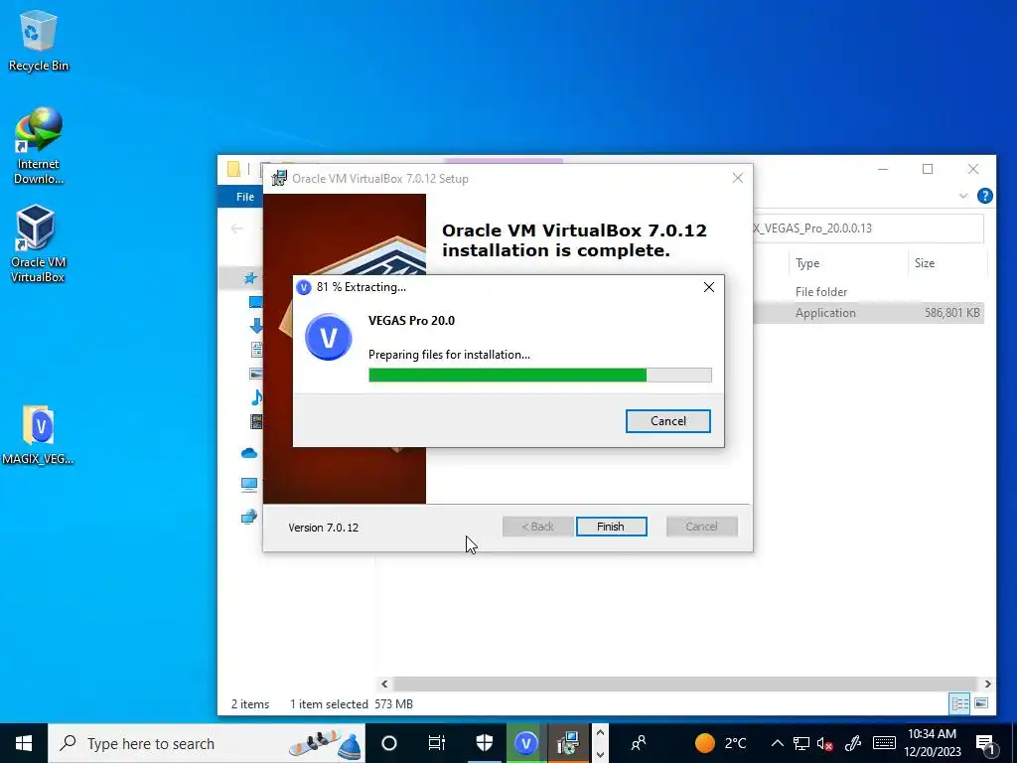Click the taskbar search box
1017x763 pixels.
click(207, 743)
